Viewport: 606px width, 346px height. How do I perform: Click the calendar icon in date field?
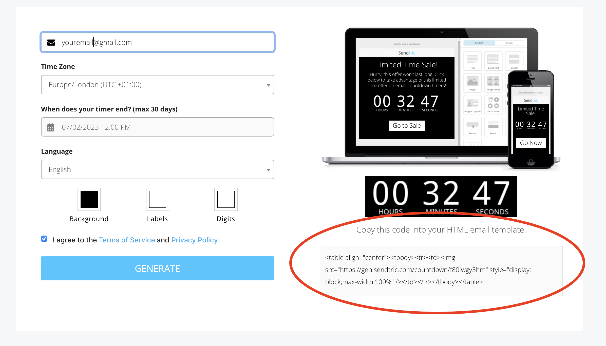point(51,127)
